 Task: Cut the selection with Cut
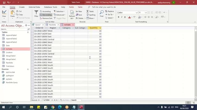(19, 11)
